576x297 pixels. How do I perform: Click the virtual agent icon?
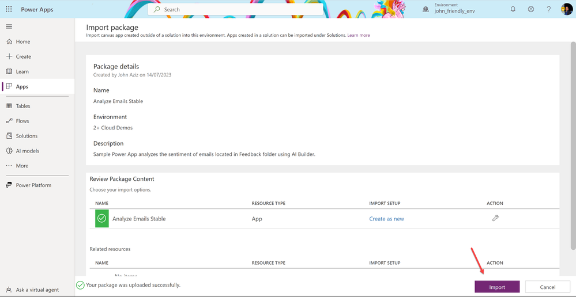[x=9, y=290]
